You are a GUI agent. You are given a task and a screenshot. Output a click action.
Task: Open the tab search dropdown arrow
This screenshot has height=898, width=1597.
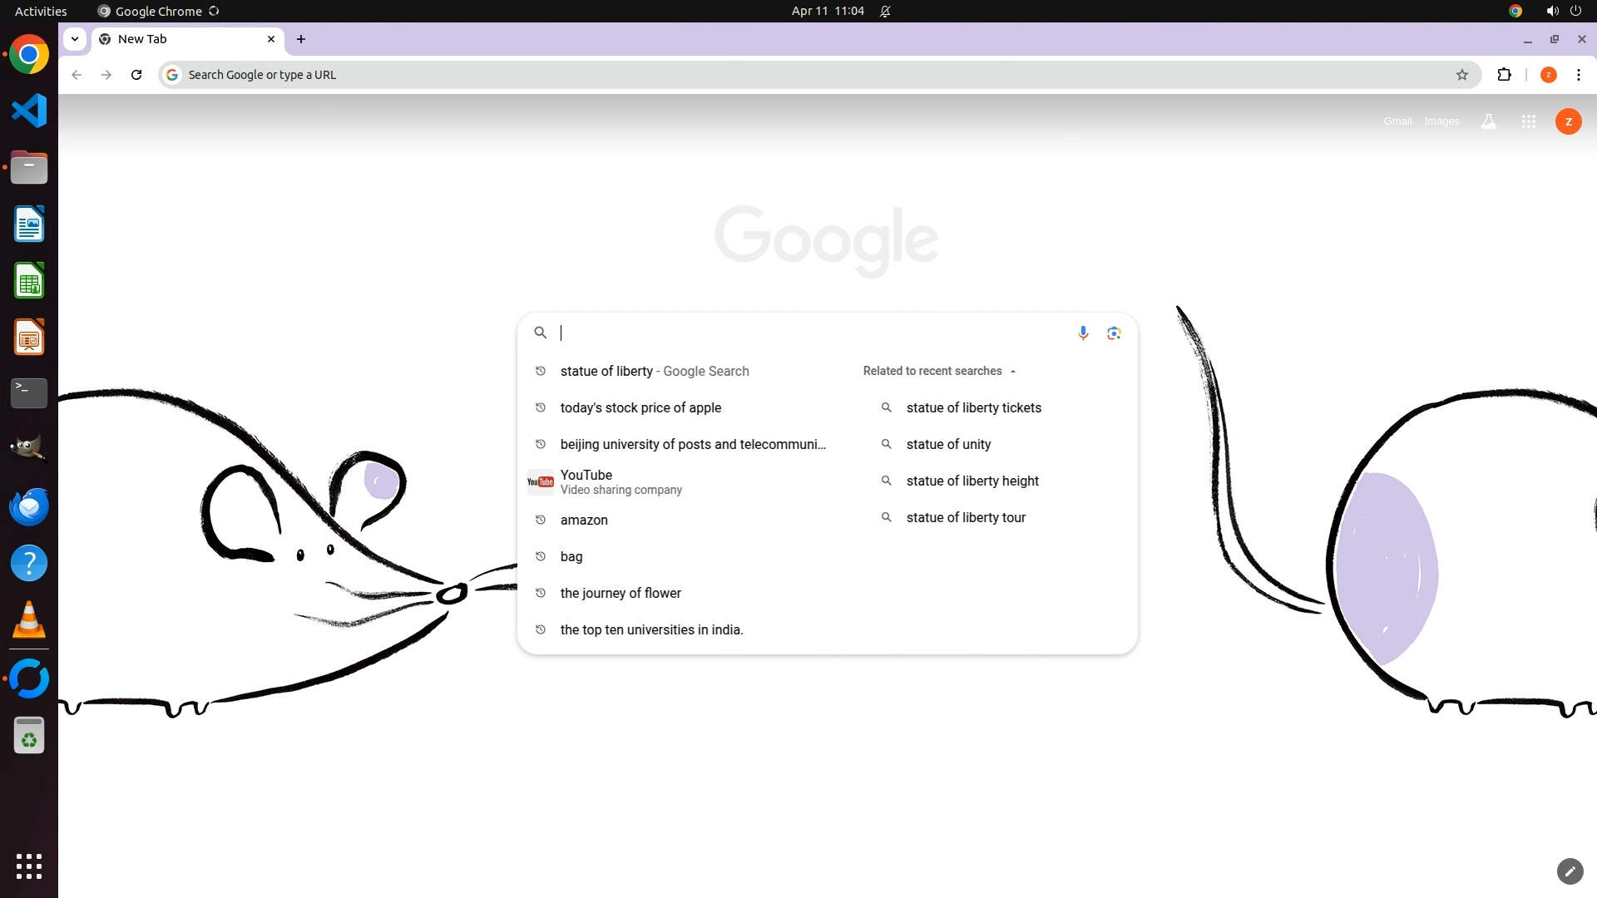point(75,39)
